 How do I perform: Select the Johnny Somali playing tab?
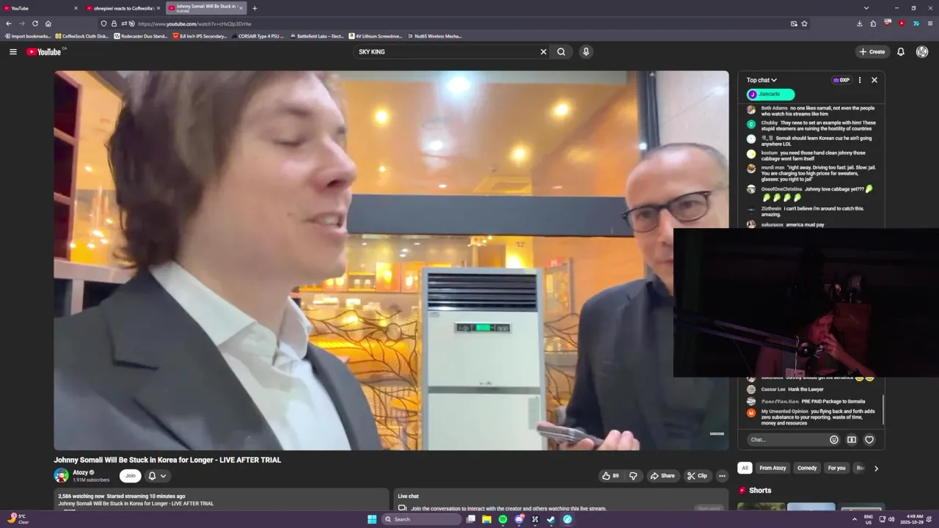pyautogui.click(x=205, y=8)
